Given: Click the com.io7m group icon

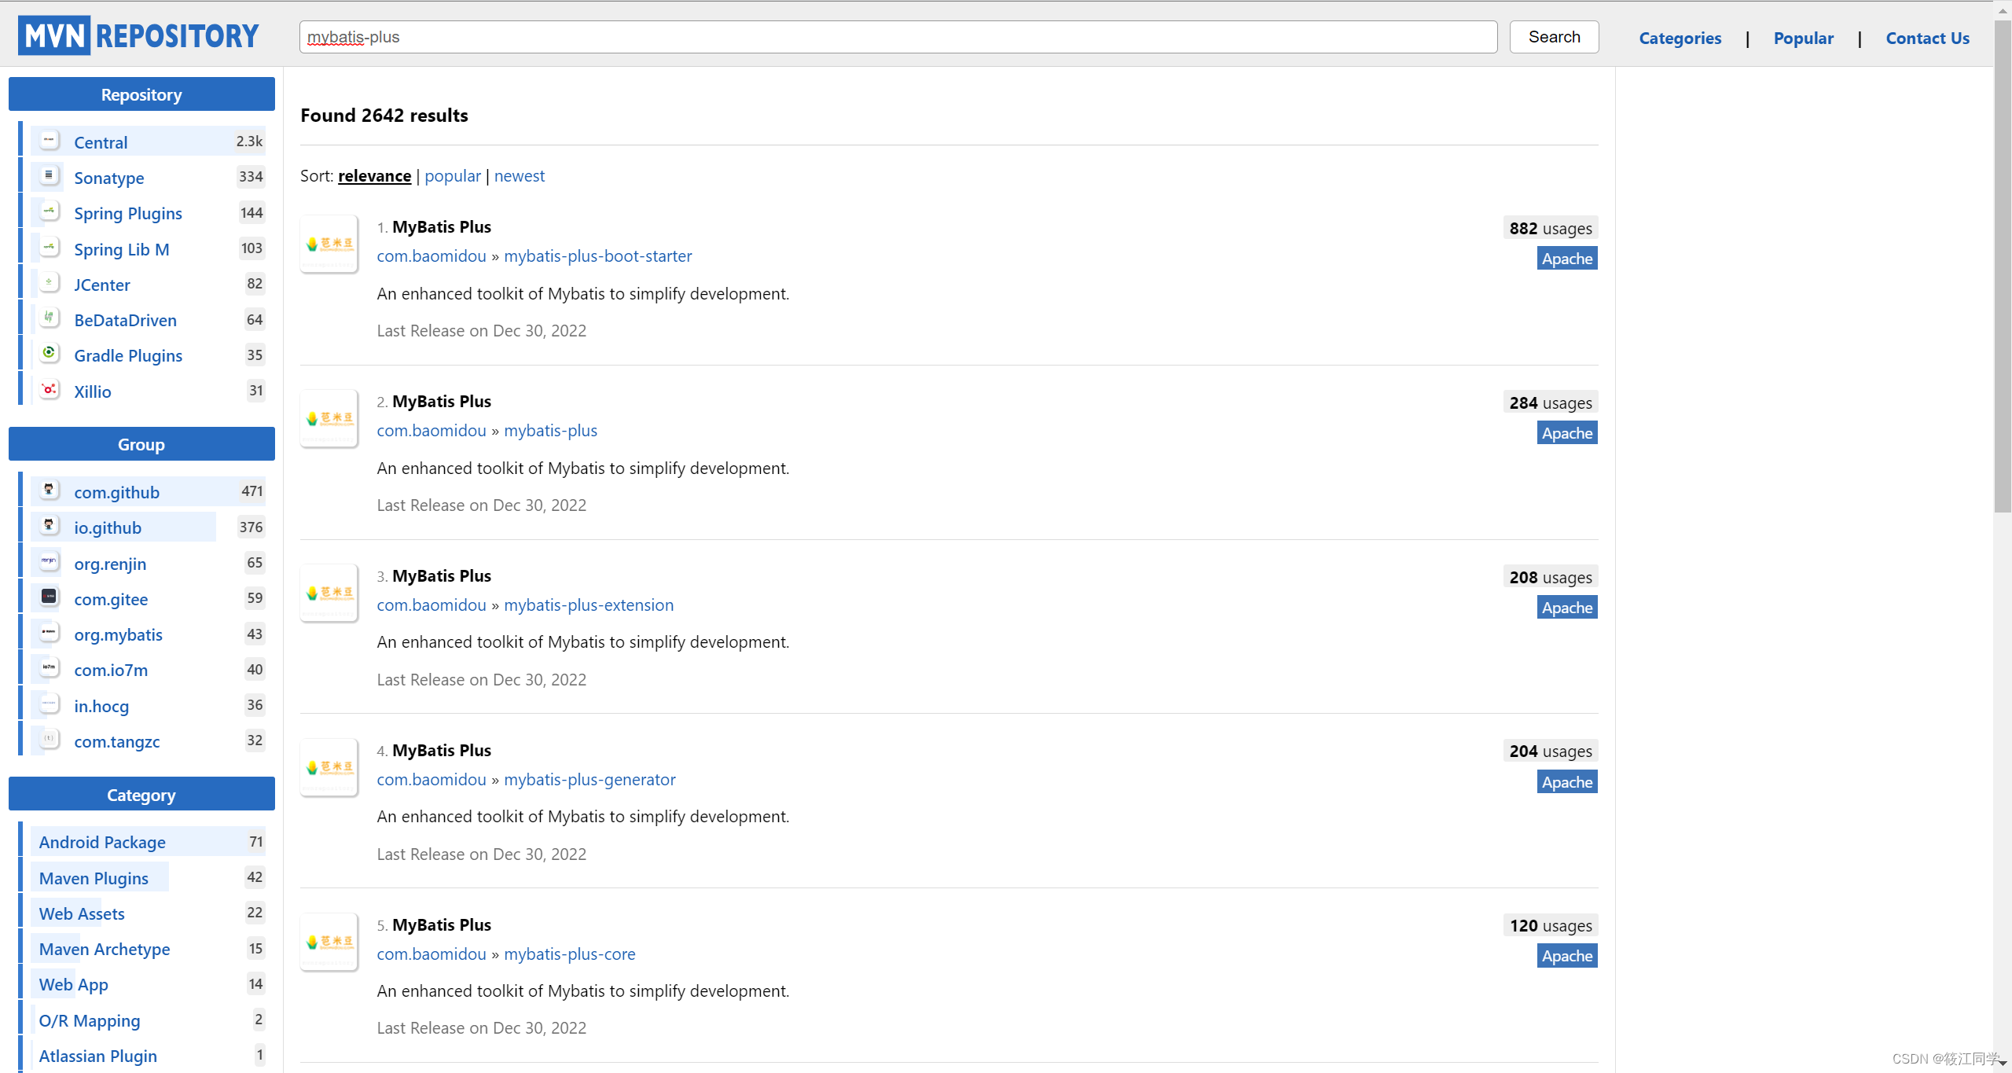Looking at the screenshot, I should [x=50, y=668].
